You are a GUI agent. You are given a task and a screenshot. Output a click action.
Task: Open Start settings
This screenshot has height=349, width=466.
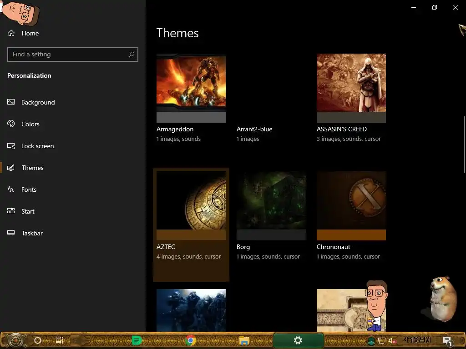click(x=28, y=211)
